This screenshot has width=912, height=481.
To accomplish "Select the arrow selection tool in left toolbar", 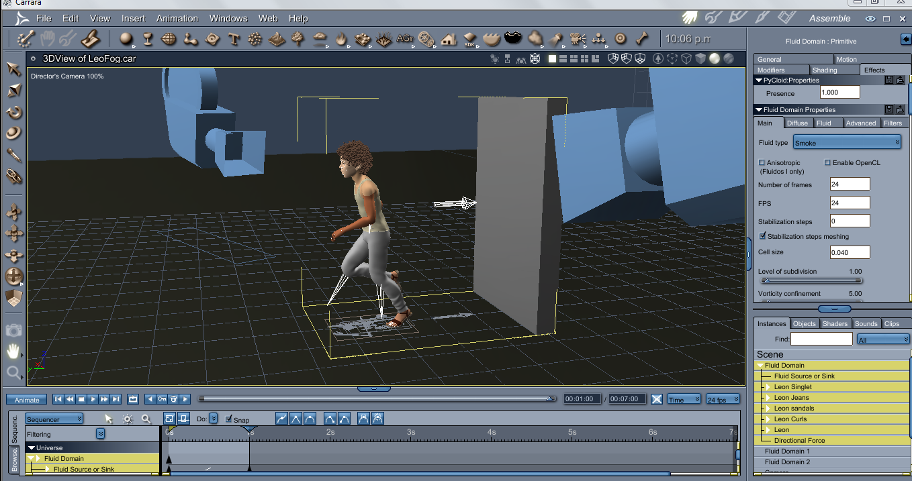I will [13, 68].
